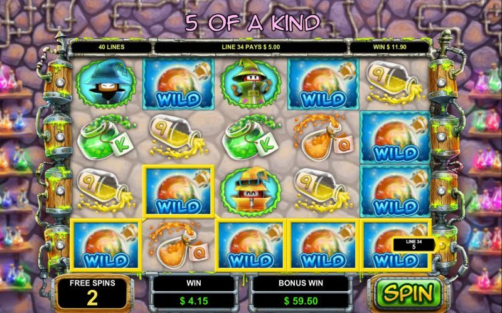This screenshot has width=502, height=313.
Task: Click the yellow 9 potion in top-right corner
Action: click(395, 84)
